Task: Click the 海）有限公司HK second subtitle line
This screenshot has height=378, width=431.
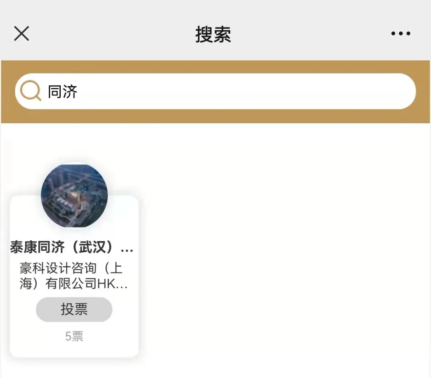Action: pos(73,283)
